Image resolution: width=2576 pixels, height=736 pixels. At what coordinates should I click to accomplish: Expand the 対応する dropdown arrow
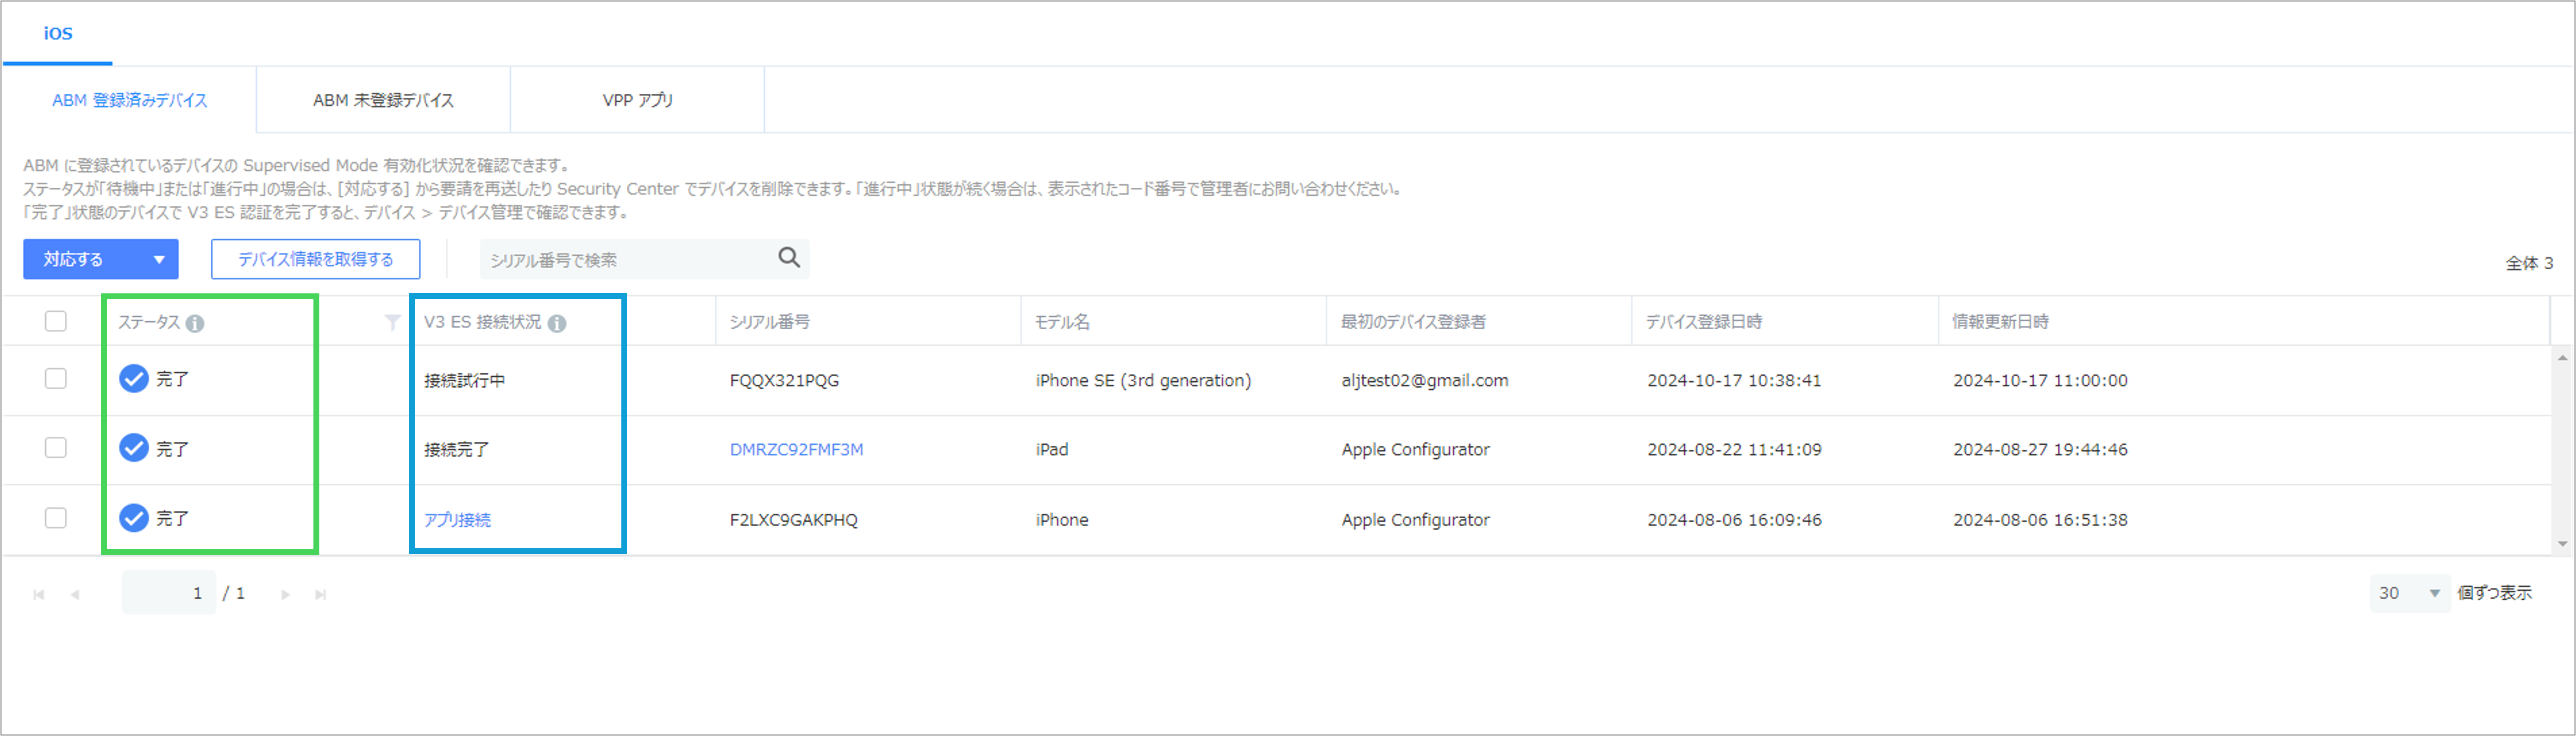click(158, 259)
